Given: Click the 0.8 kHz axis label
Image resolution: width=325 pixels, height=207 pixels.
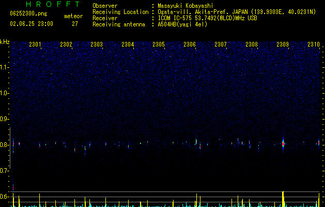Looking at the screenshot, I should coord(5,145).
